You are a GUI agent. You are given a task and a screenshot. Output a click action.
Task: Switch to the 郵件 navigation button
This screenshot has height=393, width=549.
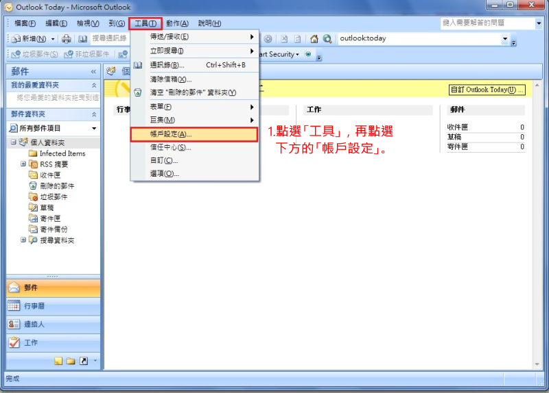pyautogui.click(x=54, y=288)
